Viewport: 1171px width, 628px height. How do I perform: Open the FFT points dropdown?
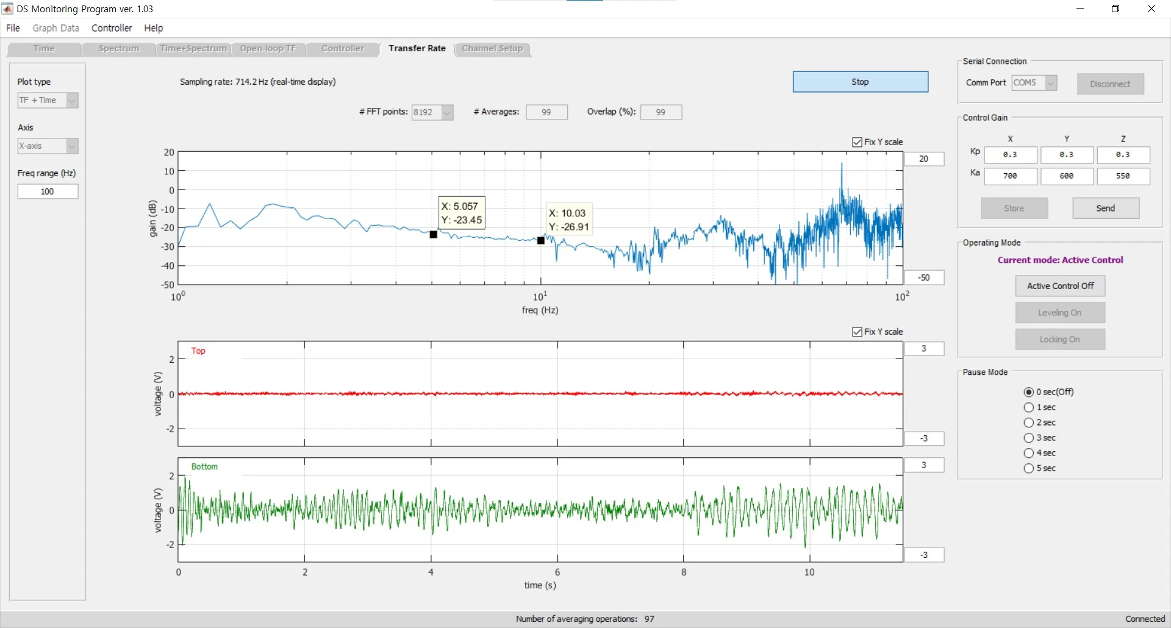432,112
